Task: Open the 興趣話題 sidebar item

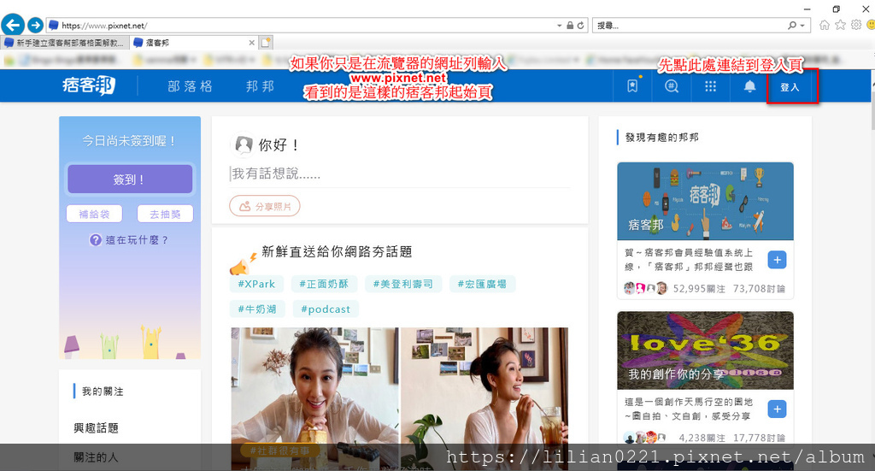Action: [96, 428]
